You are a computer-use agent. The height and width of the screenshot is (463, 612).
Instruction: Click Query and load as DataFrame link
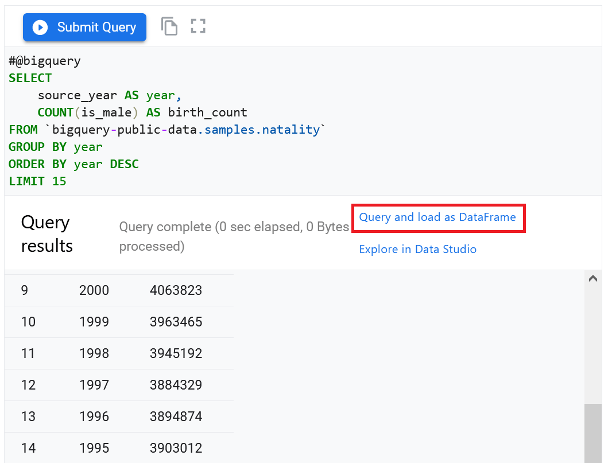pos(437,217)
